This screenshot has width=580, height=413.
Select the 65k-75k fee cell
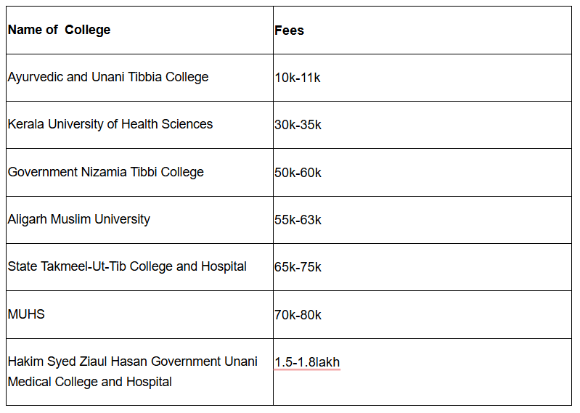point(298,267)
